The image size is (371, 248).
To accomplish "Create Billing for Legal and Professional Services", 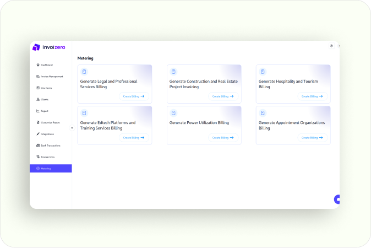I will (x=134, y=96).
